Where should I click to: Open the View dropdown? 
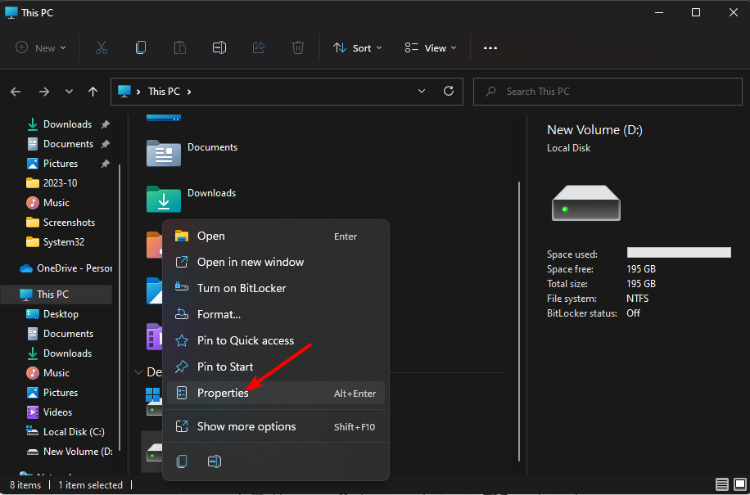point(431,48)
